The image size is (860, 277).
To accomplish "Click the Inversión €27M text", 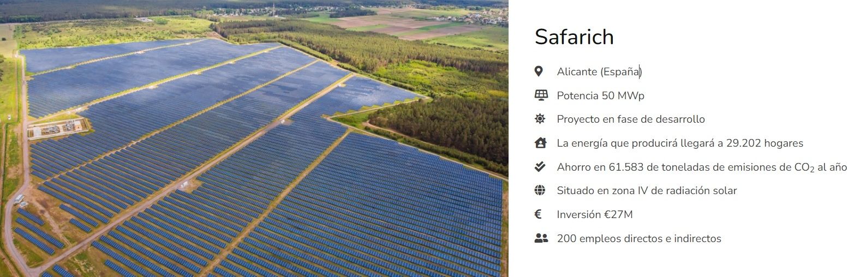I will point(595,215).
